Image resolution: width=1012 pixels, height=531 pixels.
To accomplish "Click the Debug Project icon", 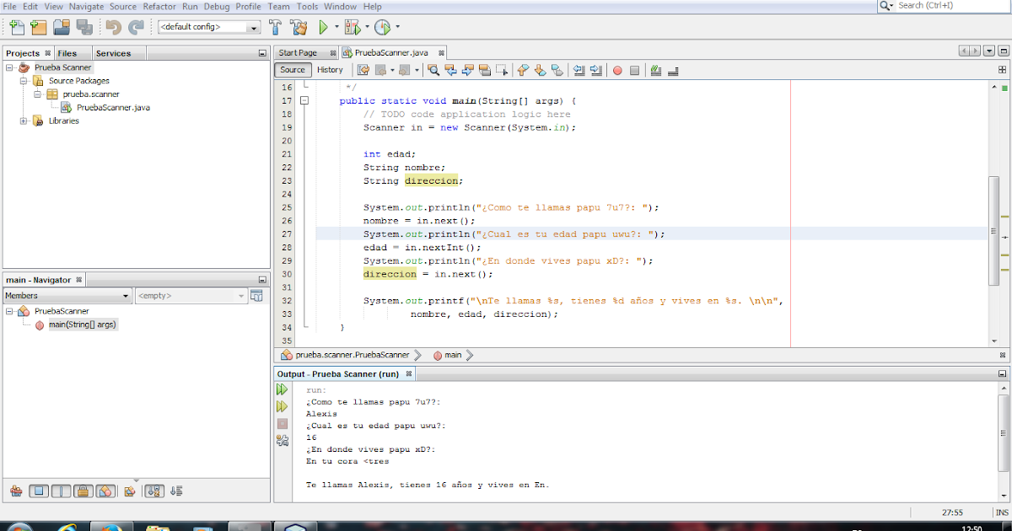I will (x=353, y=27).
